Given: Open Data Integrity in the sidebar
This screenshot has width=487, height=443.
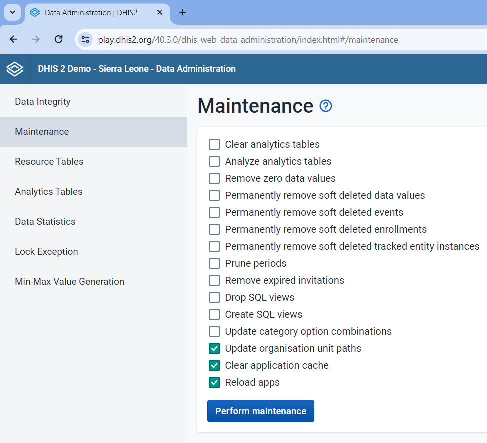Looking at the screenshot, I should (93, 102).
